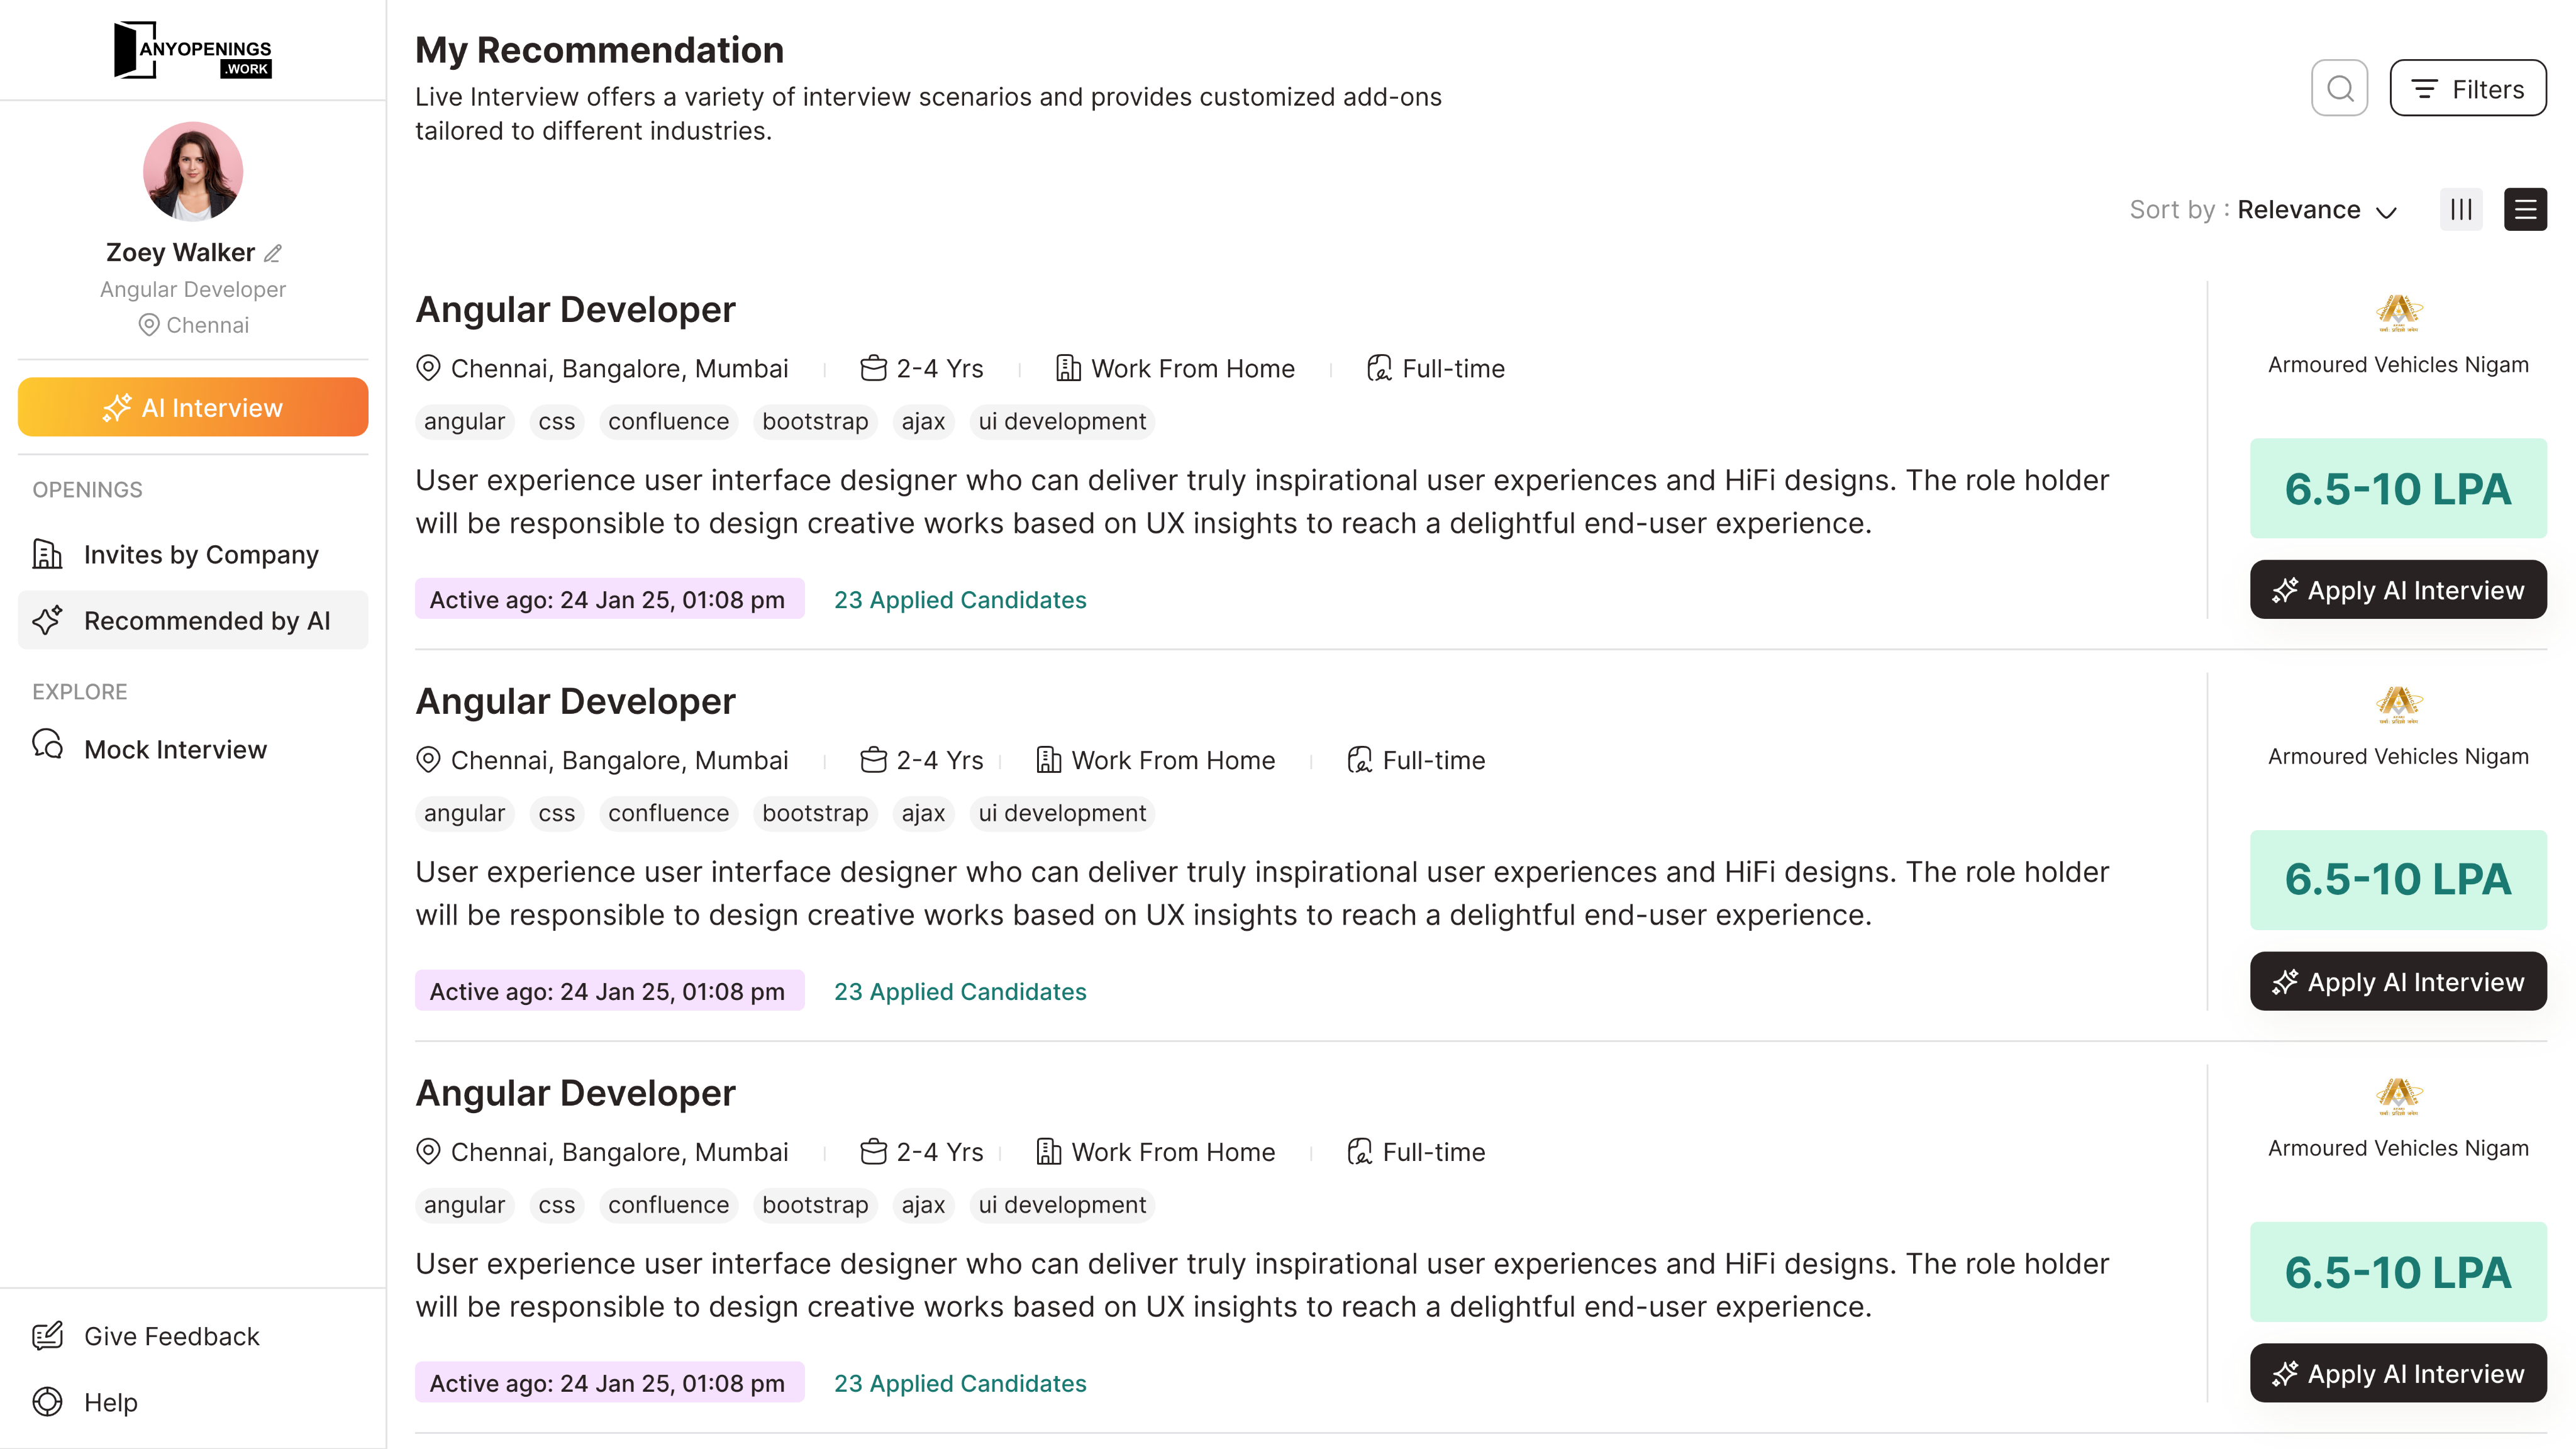
Task: Click the Help lifebuoy icon
Action: pyautogui.click(x=47, y=1402)
